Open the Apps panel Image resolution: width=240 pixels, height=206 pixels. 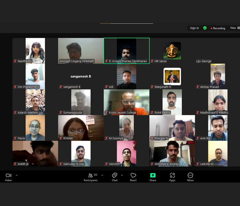pyautogui.click(x=172, y=175)
